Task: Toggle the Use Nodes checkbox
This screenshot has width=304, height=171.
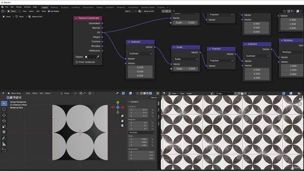Action: point(49,11)
